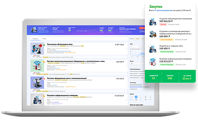Select the first tab above the listings
This screenshot has height=132, width=198.
pos(34,39)
